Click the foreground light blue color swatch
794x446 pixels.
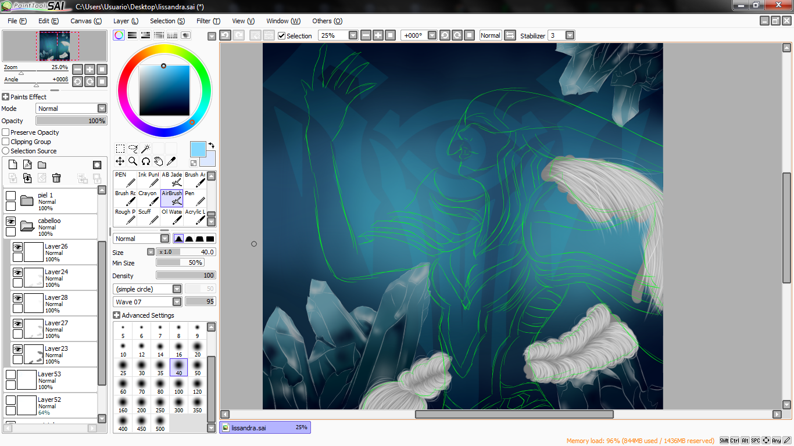click(198, 149)
